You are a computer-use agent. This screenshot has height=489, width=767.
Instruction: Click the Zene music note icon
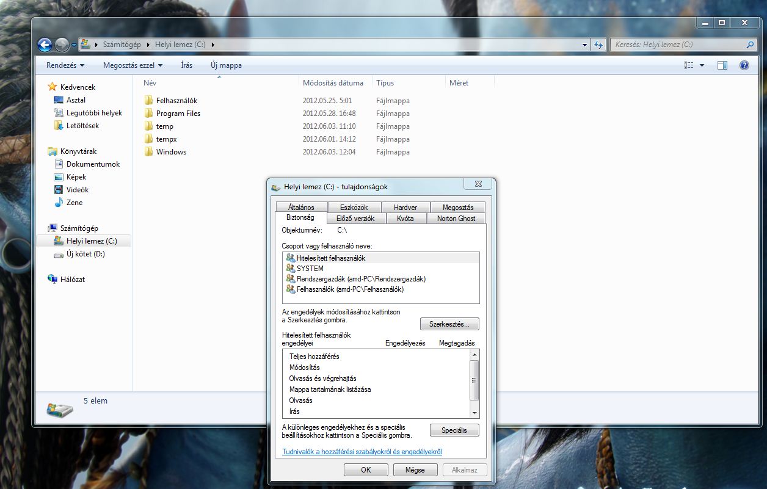[x=59, y=203]
